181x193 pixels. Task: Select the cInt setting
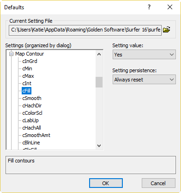27,83
